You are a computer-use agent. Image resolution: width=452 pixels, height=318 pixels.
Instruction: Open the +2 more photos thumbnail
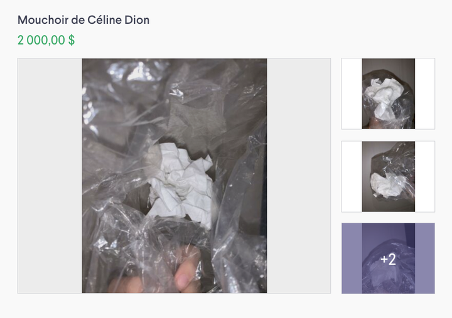388,258
